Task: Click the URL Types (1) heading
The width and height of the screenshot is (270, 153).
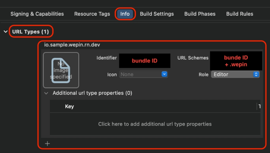Action: click(x=30, y=32)
